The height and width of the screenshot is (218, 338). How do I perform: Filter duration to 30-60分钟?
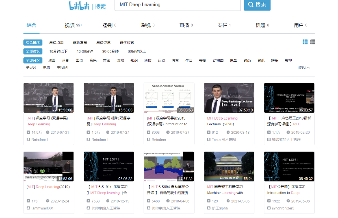click(x=110, y=51)
